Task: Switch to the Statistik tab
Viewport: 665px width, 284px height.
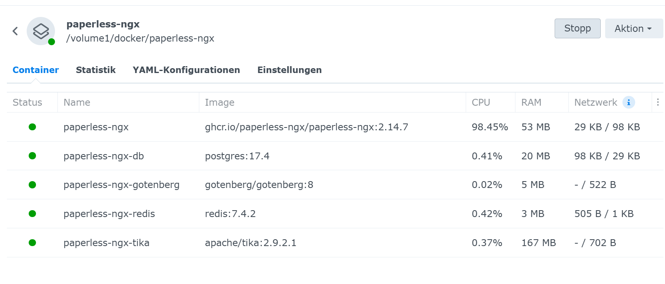Action: pos(96,70)
